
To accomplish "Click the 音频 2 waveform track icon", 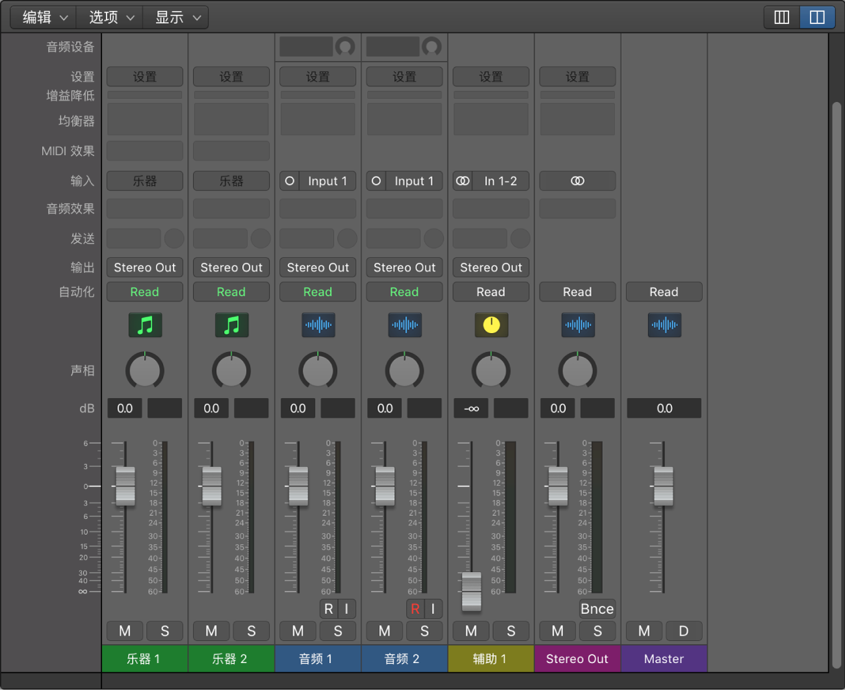I will 405,325.
